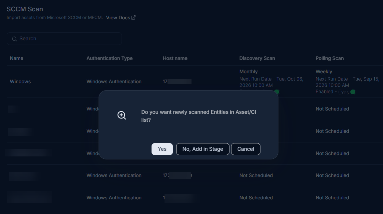Click the Name column header
The width and height of the screenshot is (383, 214).
click(x=16, y=58)
